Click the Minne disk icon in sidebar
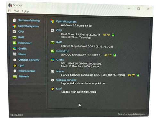The height and width of the screenshot is (118, 157). click(x=15, y=54)
